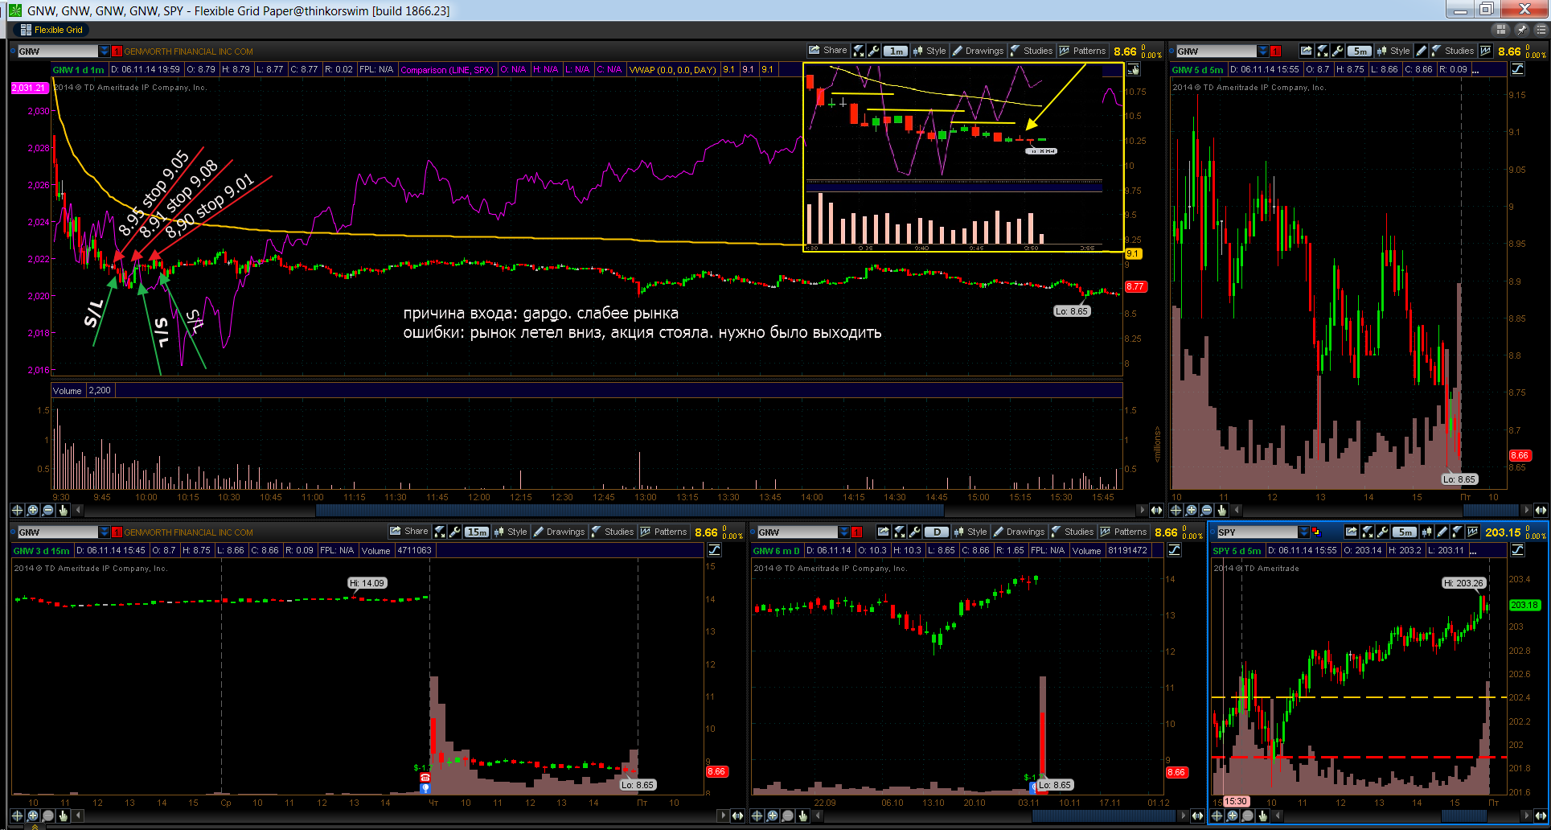Screen dimensions: 1551x830
Task: Zoom in on the daily GNW chart axis
Action: point(773,816)
